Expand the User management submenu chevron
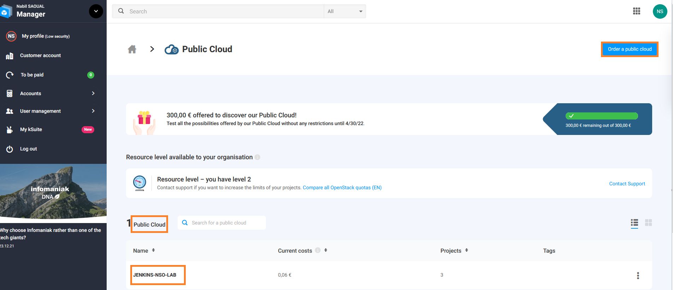The height and width of the screenshot is (290, 673). (x=93, y=111)
